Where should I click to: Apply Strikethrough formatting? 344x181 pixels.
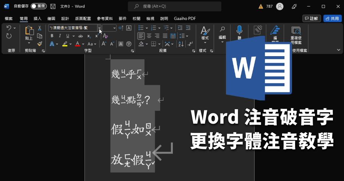pos(81,36)
